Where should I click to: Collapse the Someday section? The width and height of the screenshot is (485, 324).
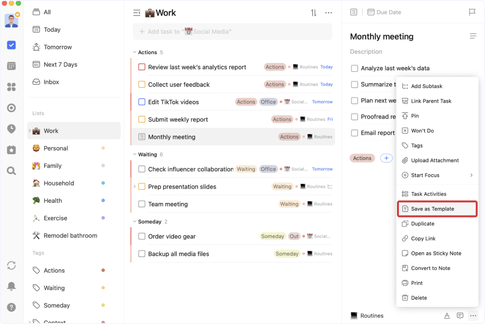134,222
